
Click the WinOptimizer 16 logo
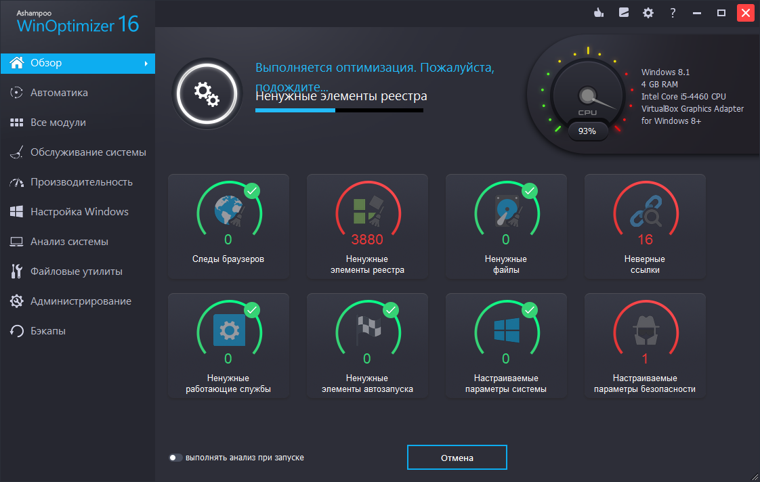pos(77,23)
